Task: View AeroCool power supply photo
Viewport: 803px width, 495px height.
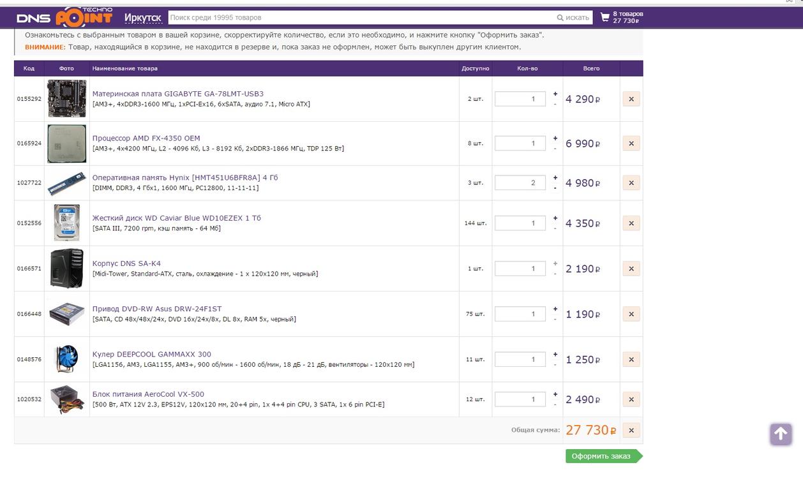Action: (66, 399)
